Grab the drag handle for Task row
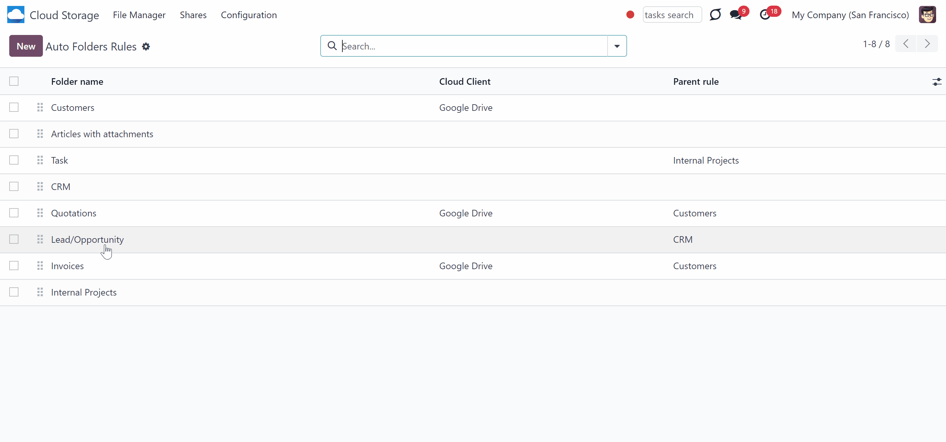This screenshot has width=946, height=442. click(x=40, y=160)
